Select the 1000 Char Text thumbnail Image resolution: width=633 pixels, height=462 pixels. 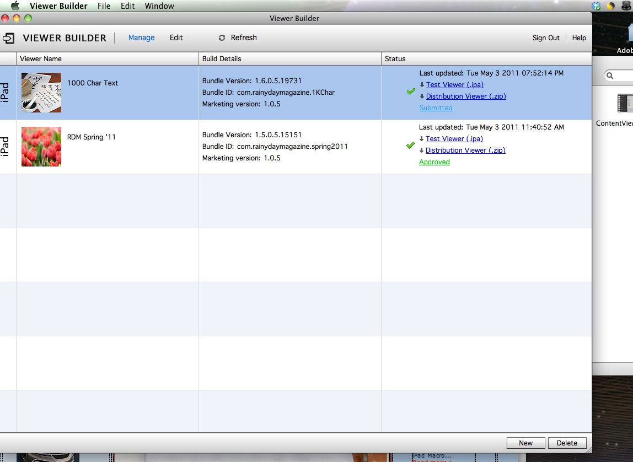click(41, 93)
